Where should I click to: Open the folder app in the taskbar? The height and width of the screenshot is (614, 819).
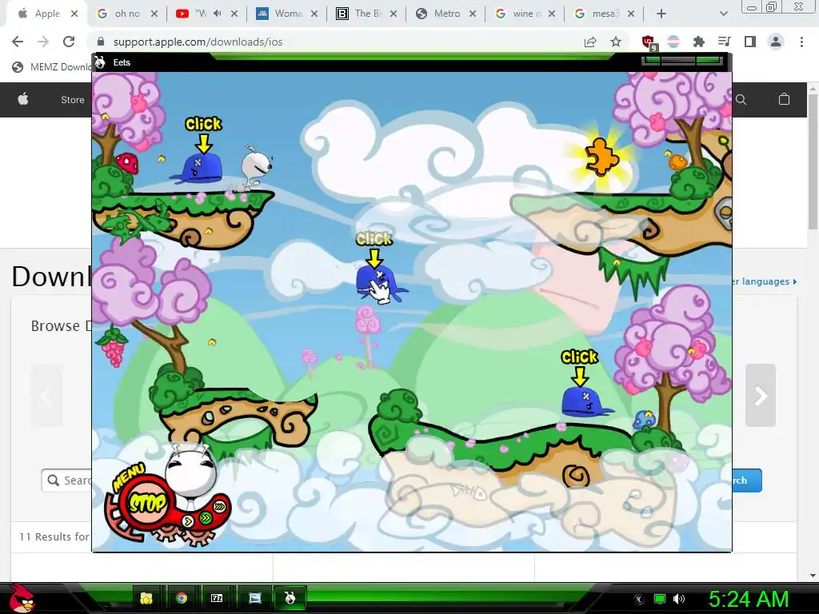[146, 598]
